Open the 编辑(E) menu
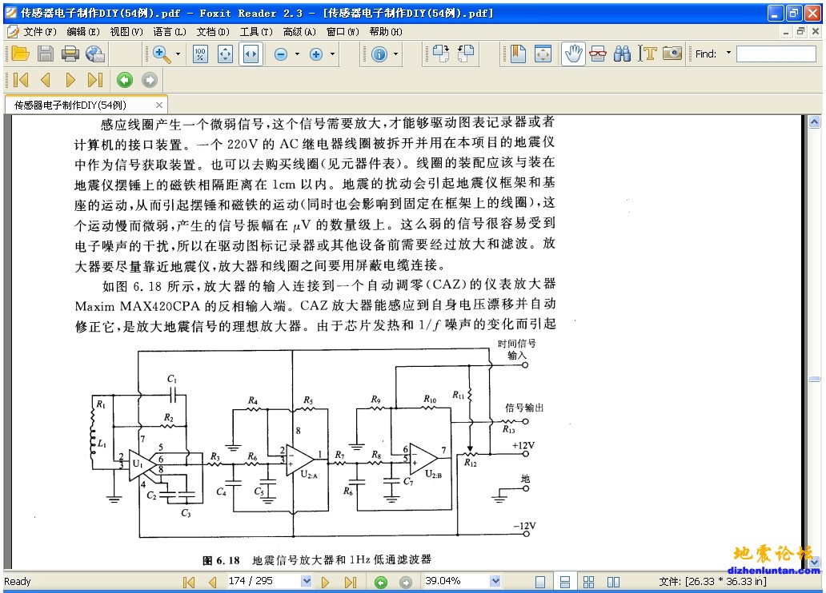Image resolution: width=826 pixels, height=593 pixels. tap(83, 32)
